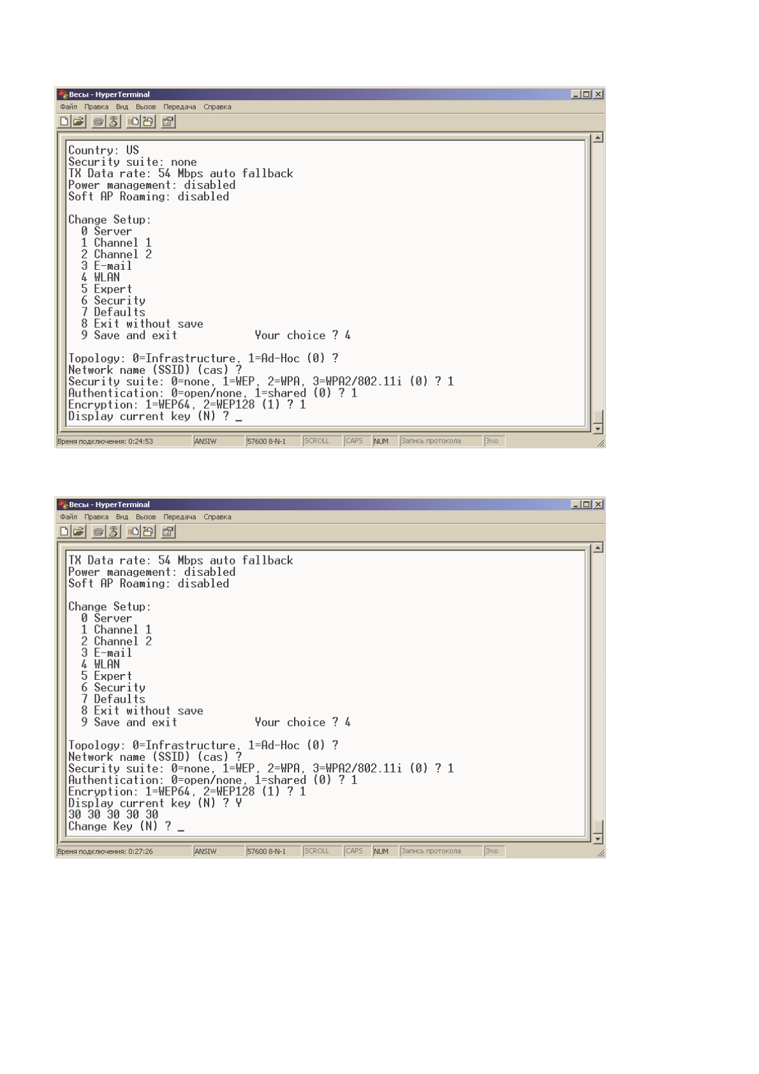Click Receive icon in upper HyperTerminal toolbar

click(x=148, y=121)
